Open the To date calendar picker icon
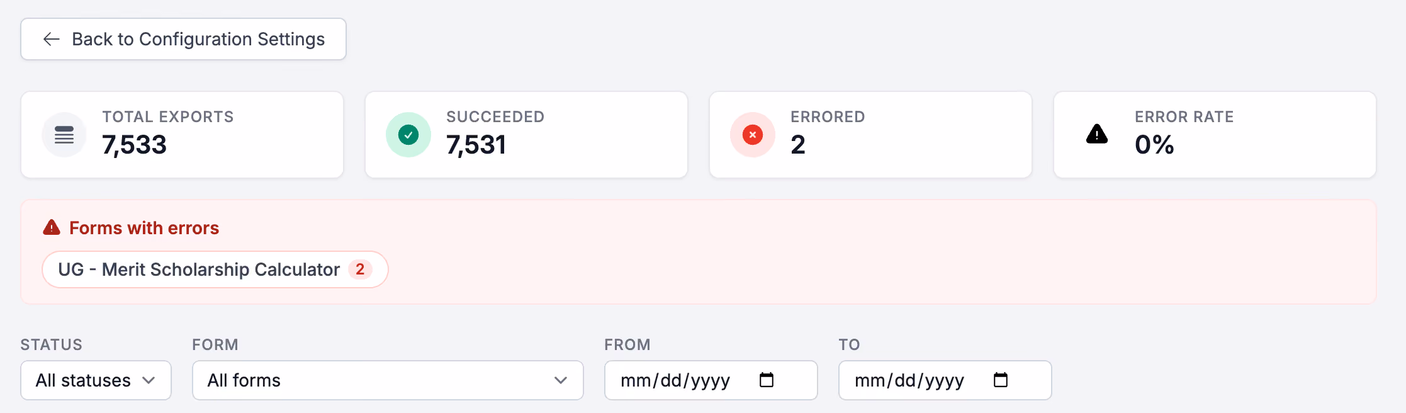The height and width of the screenshot is (413, 1406). tap(1001, 380)
